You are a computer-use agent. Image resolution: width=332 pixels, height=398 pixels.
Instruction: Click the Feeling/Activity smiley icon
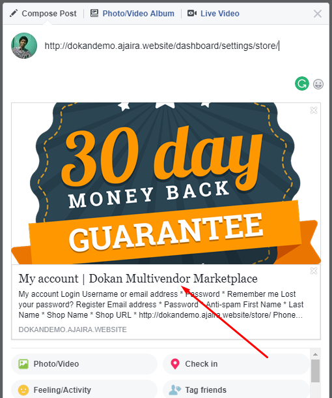click(23, 390)
